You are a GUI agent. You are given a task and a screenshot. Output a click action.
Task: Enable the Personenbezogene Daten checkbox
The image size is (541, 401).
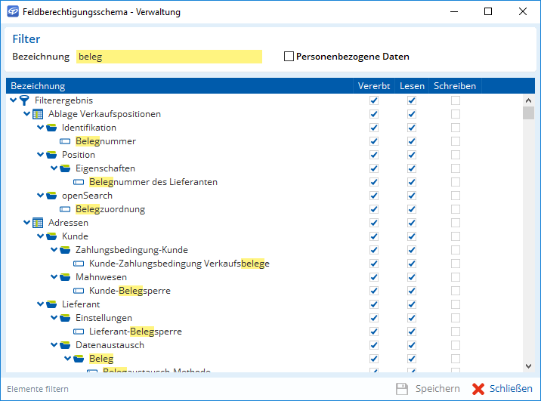(x=289, y=57)
